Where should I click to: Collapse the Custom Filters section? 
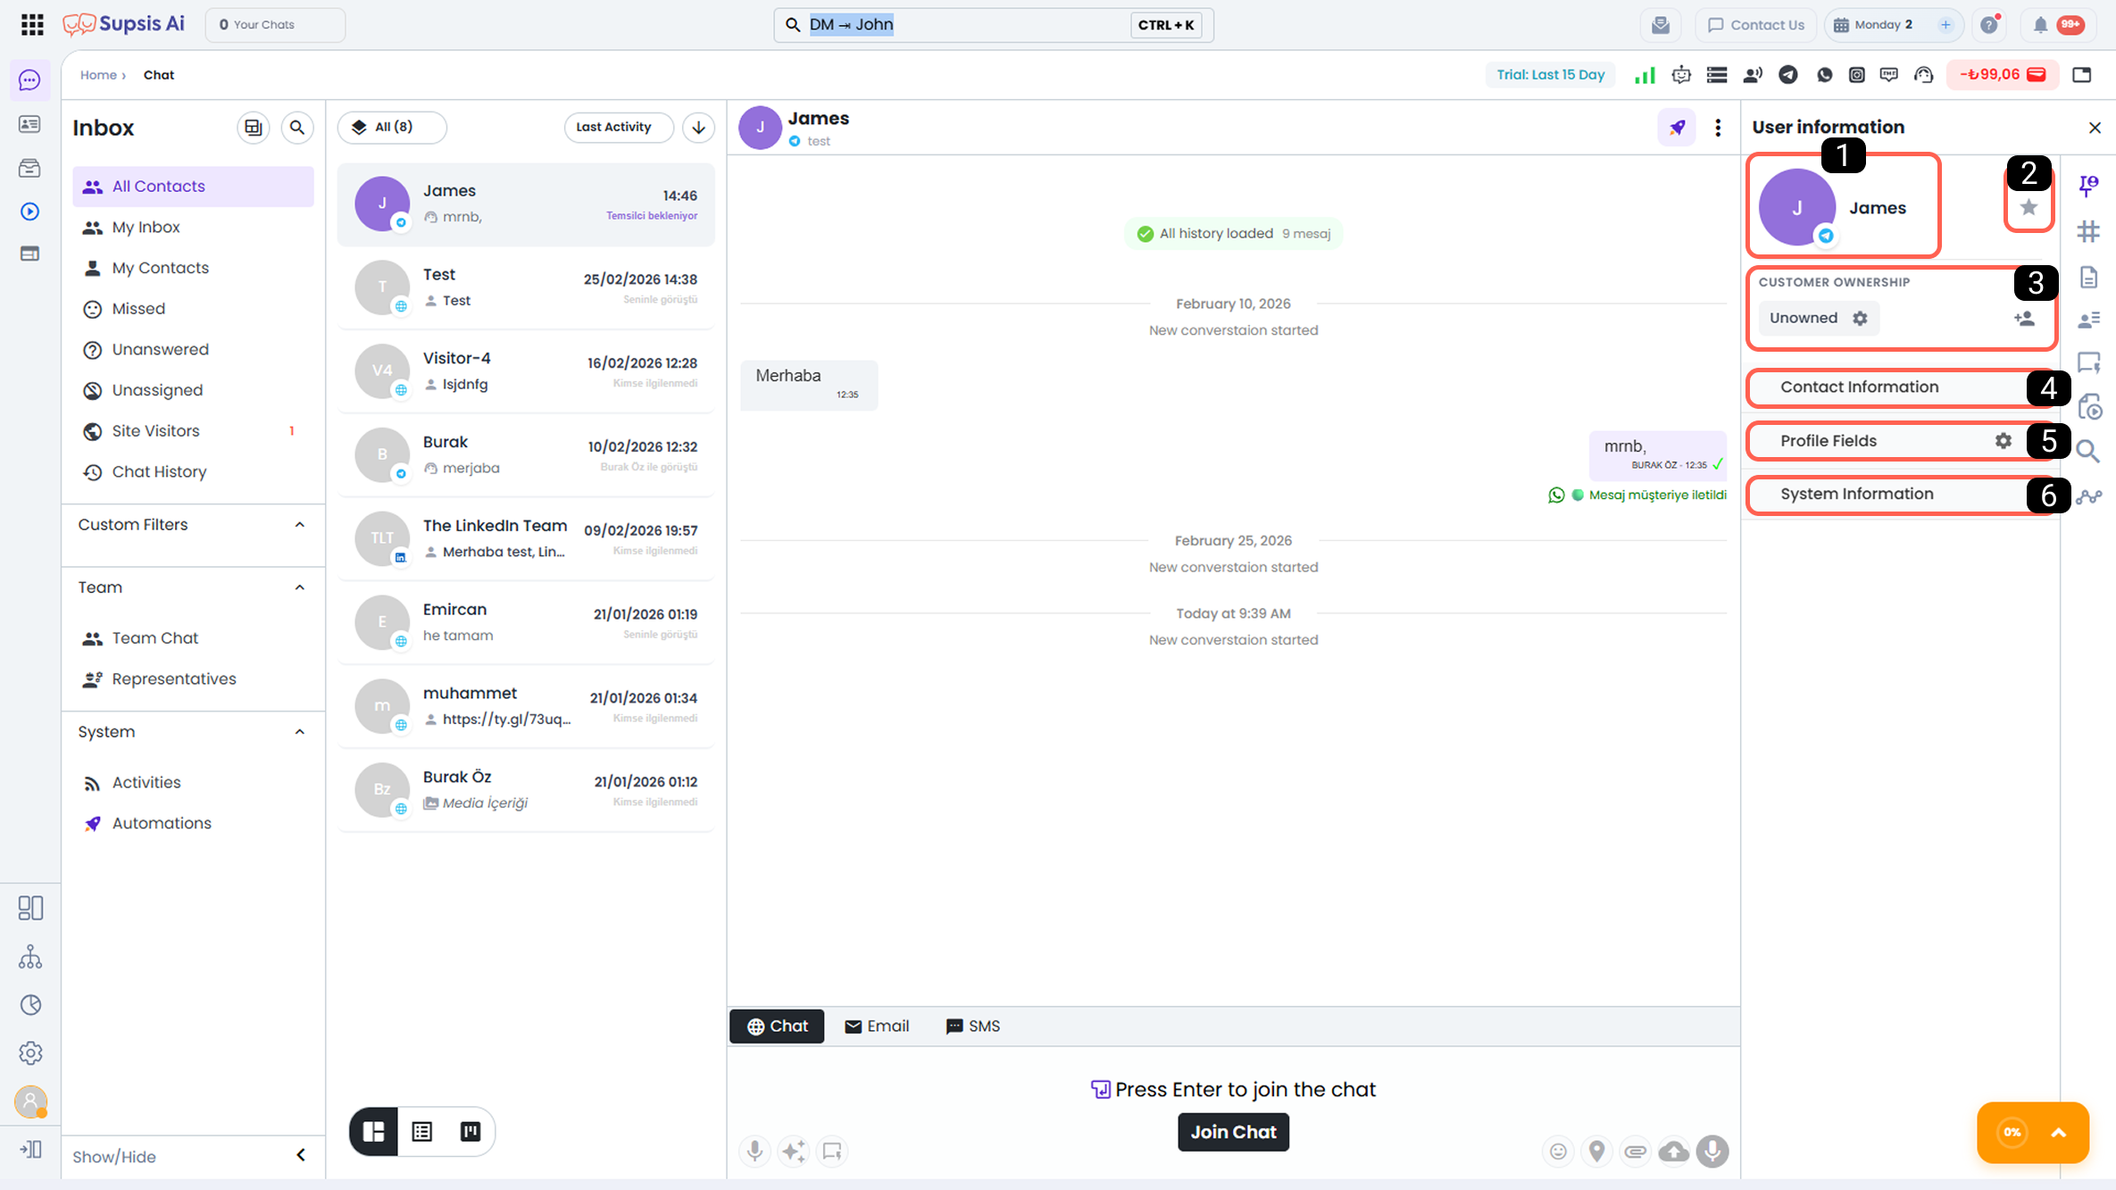(300, 525)
